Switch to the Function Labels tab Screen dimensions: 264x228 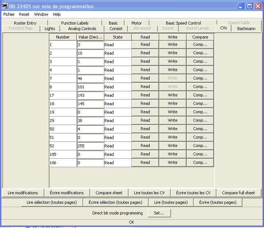pyautogui.click(x=75, y=23)
